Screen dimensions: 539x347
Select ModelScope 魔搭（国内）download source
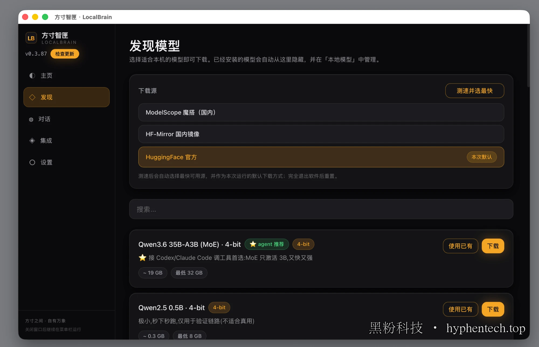coord(321,112)
